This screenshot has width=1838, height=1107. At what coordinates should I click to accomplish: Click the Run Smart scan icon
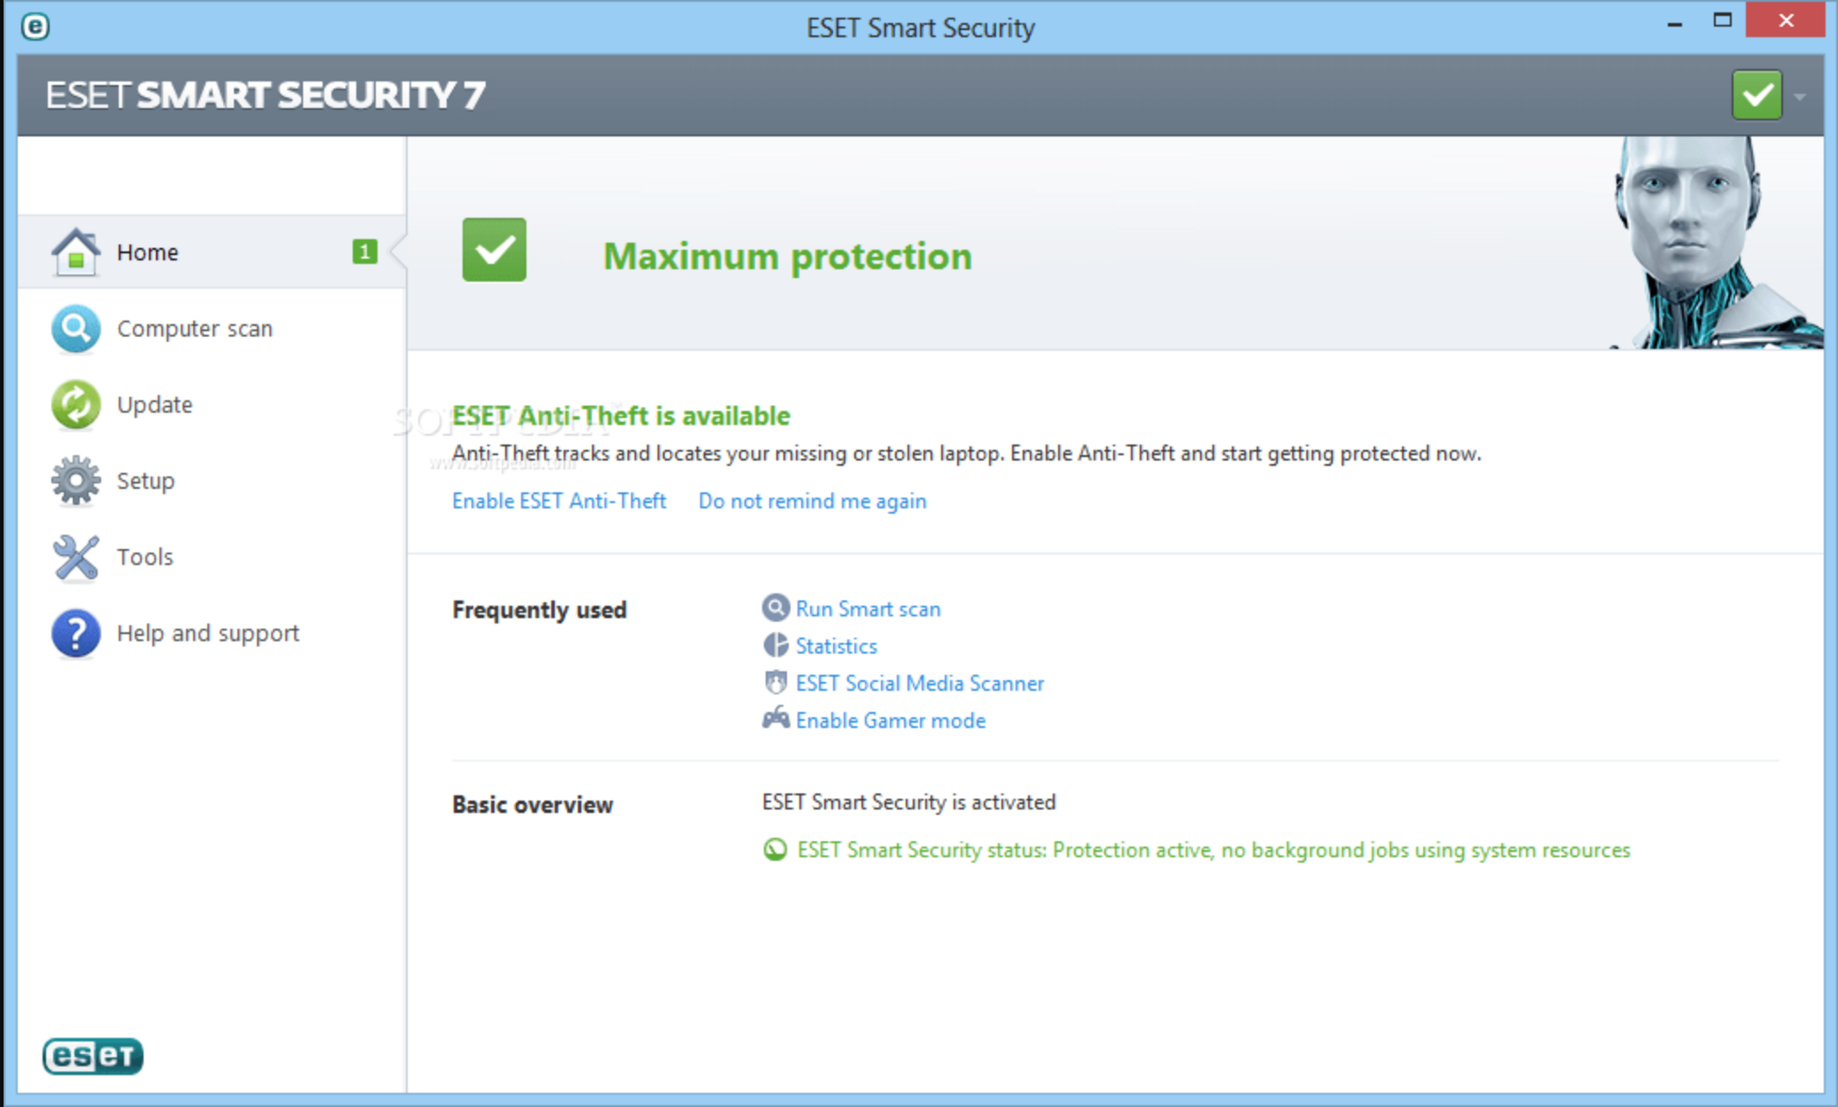tap(776, 608)
